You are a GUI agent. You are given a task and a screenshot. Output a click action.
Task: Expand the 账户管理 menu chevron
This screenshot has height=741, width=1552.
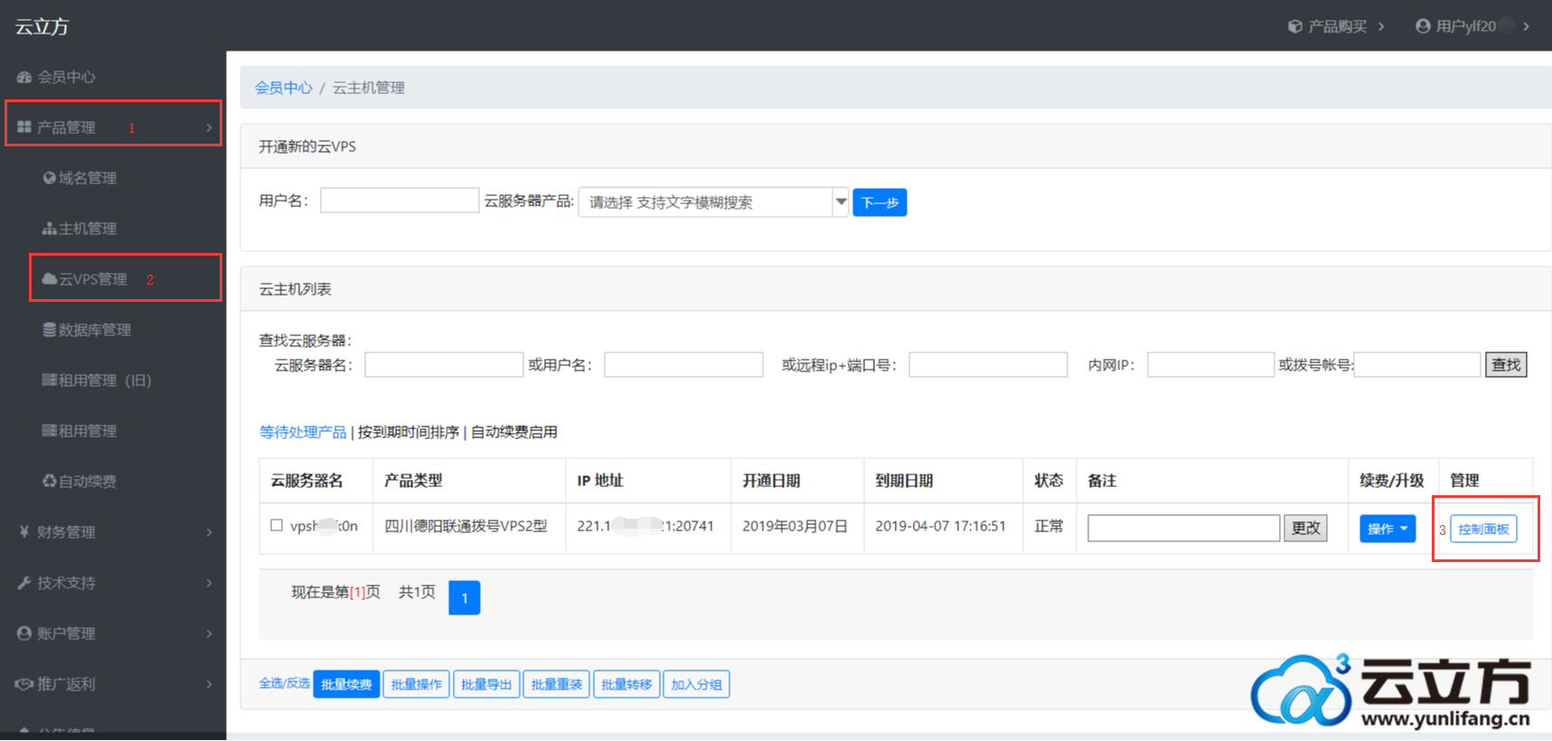tap(209, 633)
